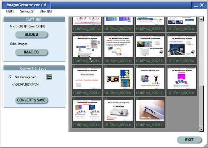208x148 pixels.
Task: Open the Settings(S) menu
Action: click(27, 11)
